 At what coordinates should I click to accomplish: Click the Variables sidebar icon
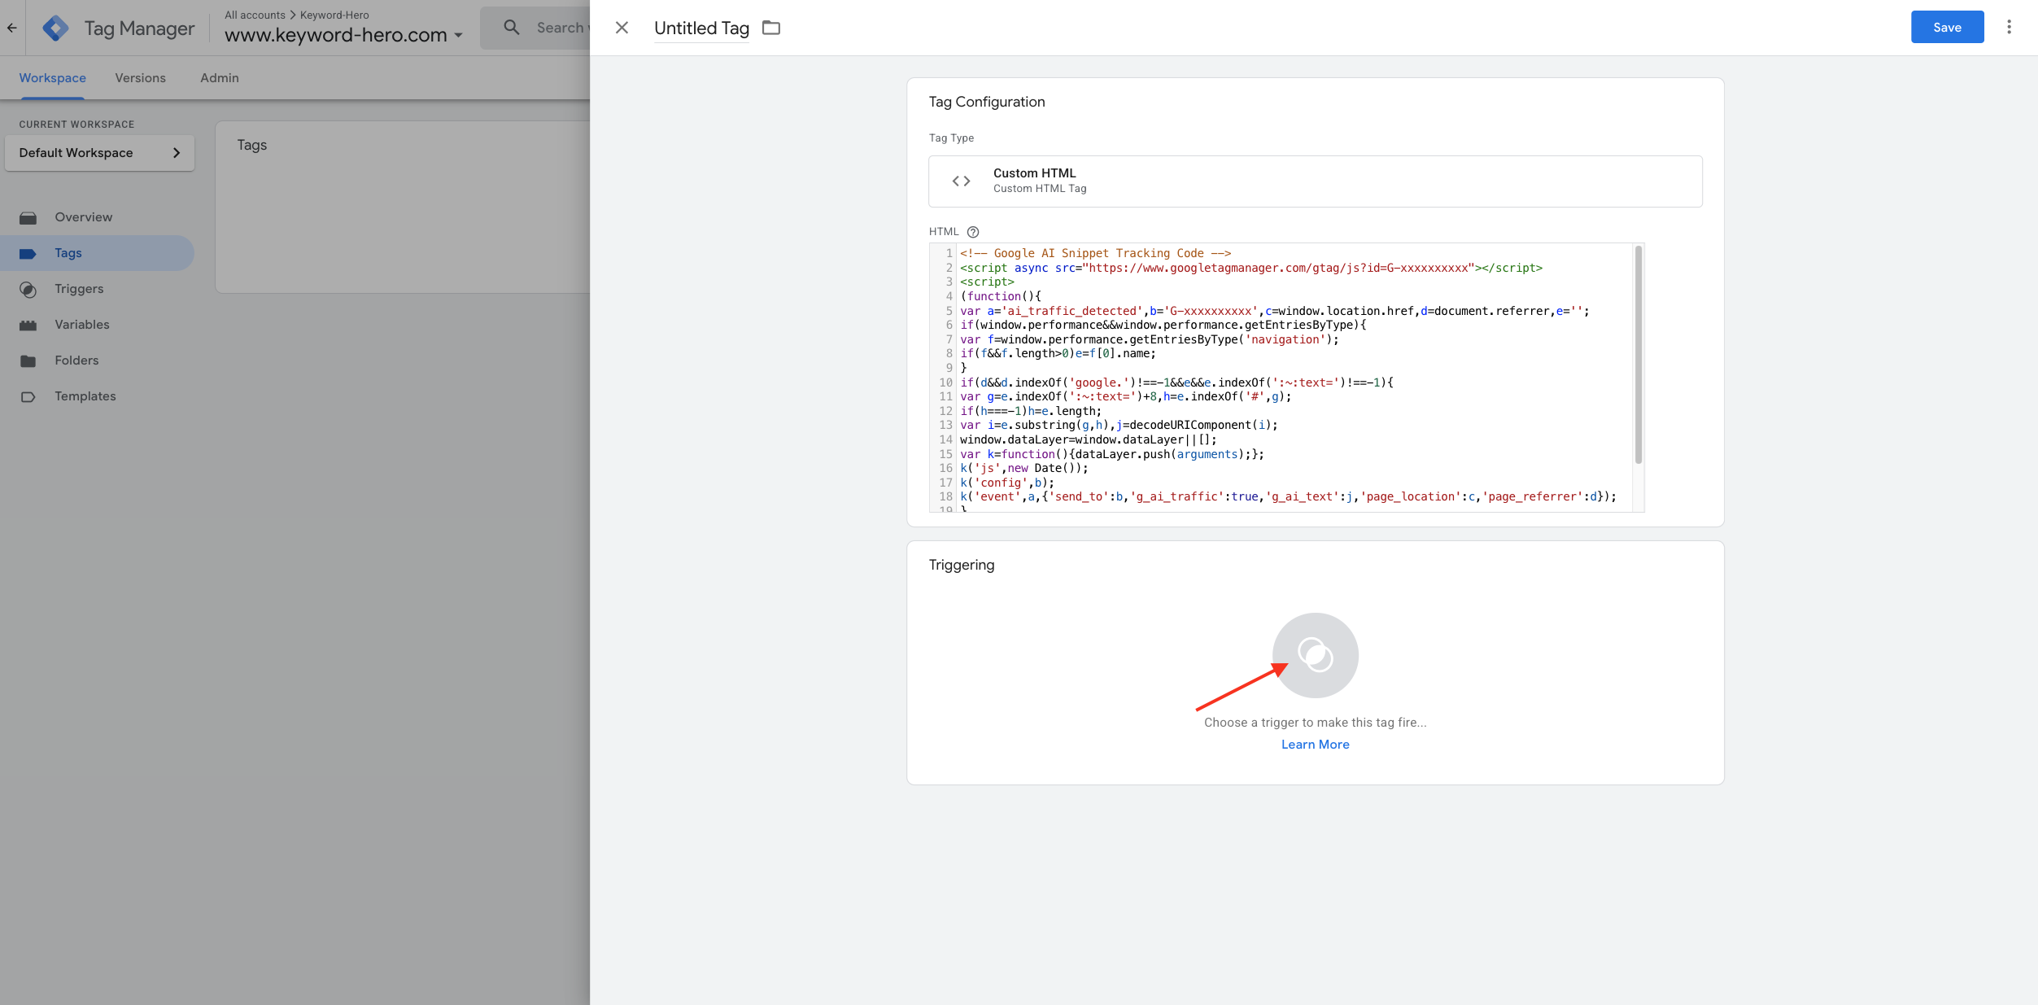point(28,325)
